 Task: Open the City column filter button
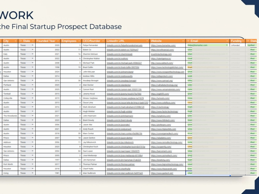[x=16, y=41]
